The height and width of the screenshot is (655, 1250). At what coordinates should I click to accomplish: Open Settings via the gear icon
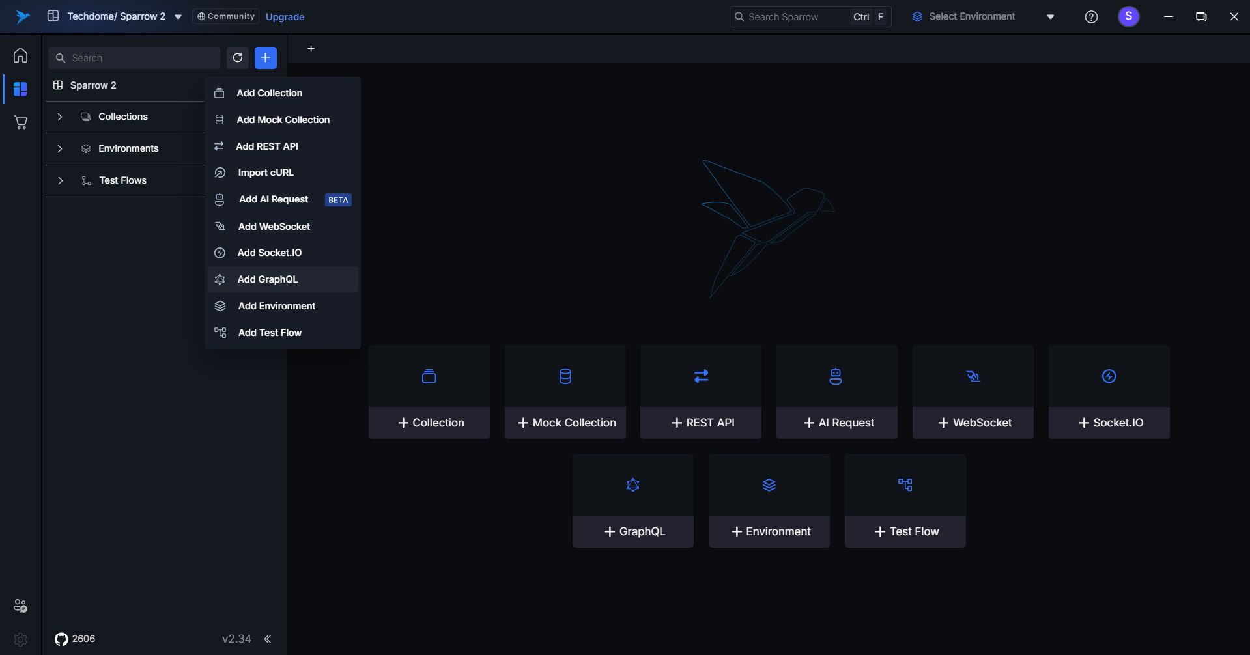coord(20,640)
